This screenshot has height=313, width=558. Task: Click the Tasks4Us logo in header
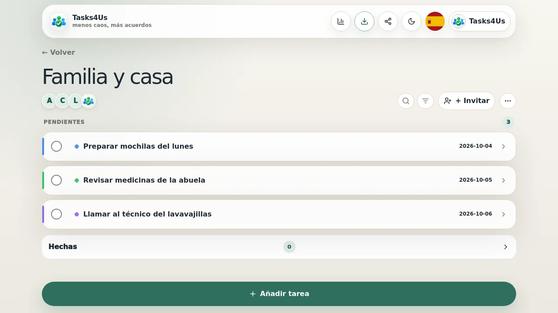click(59, 21)
